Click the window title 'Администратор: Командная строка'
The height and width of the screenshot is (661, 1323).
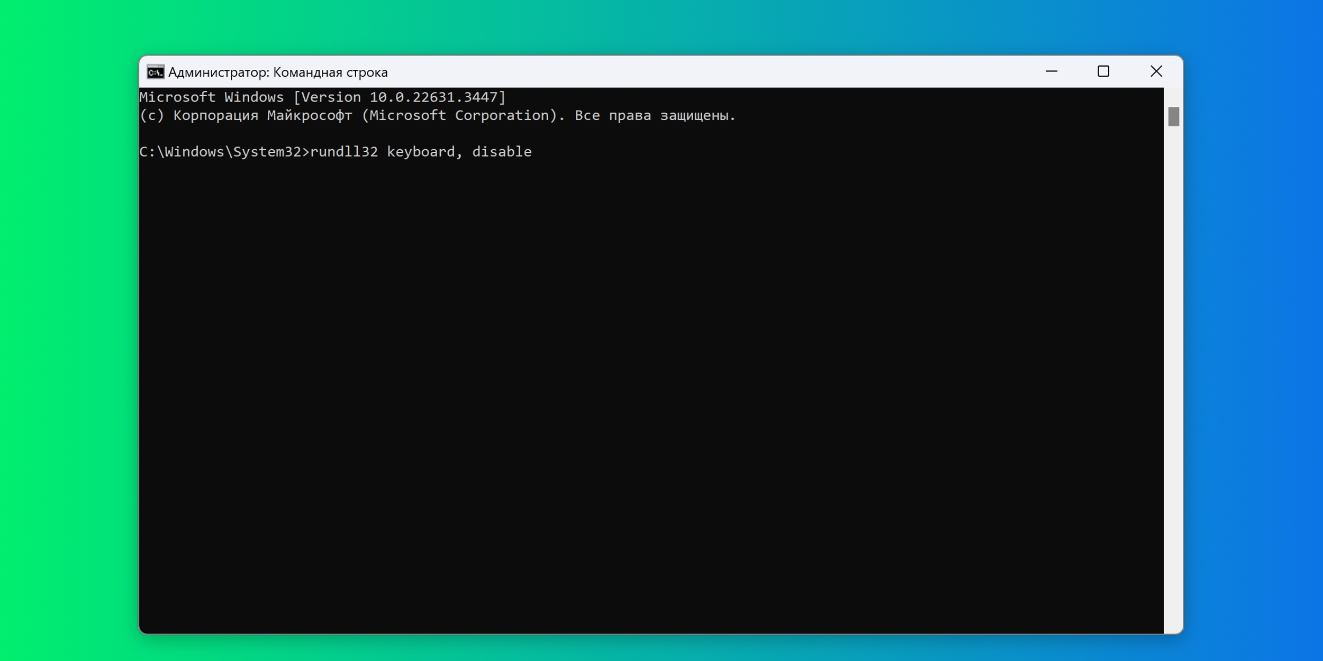pos(278,72)
